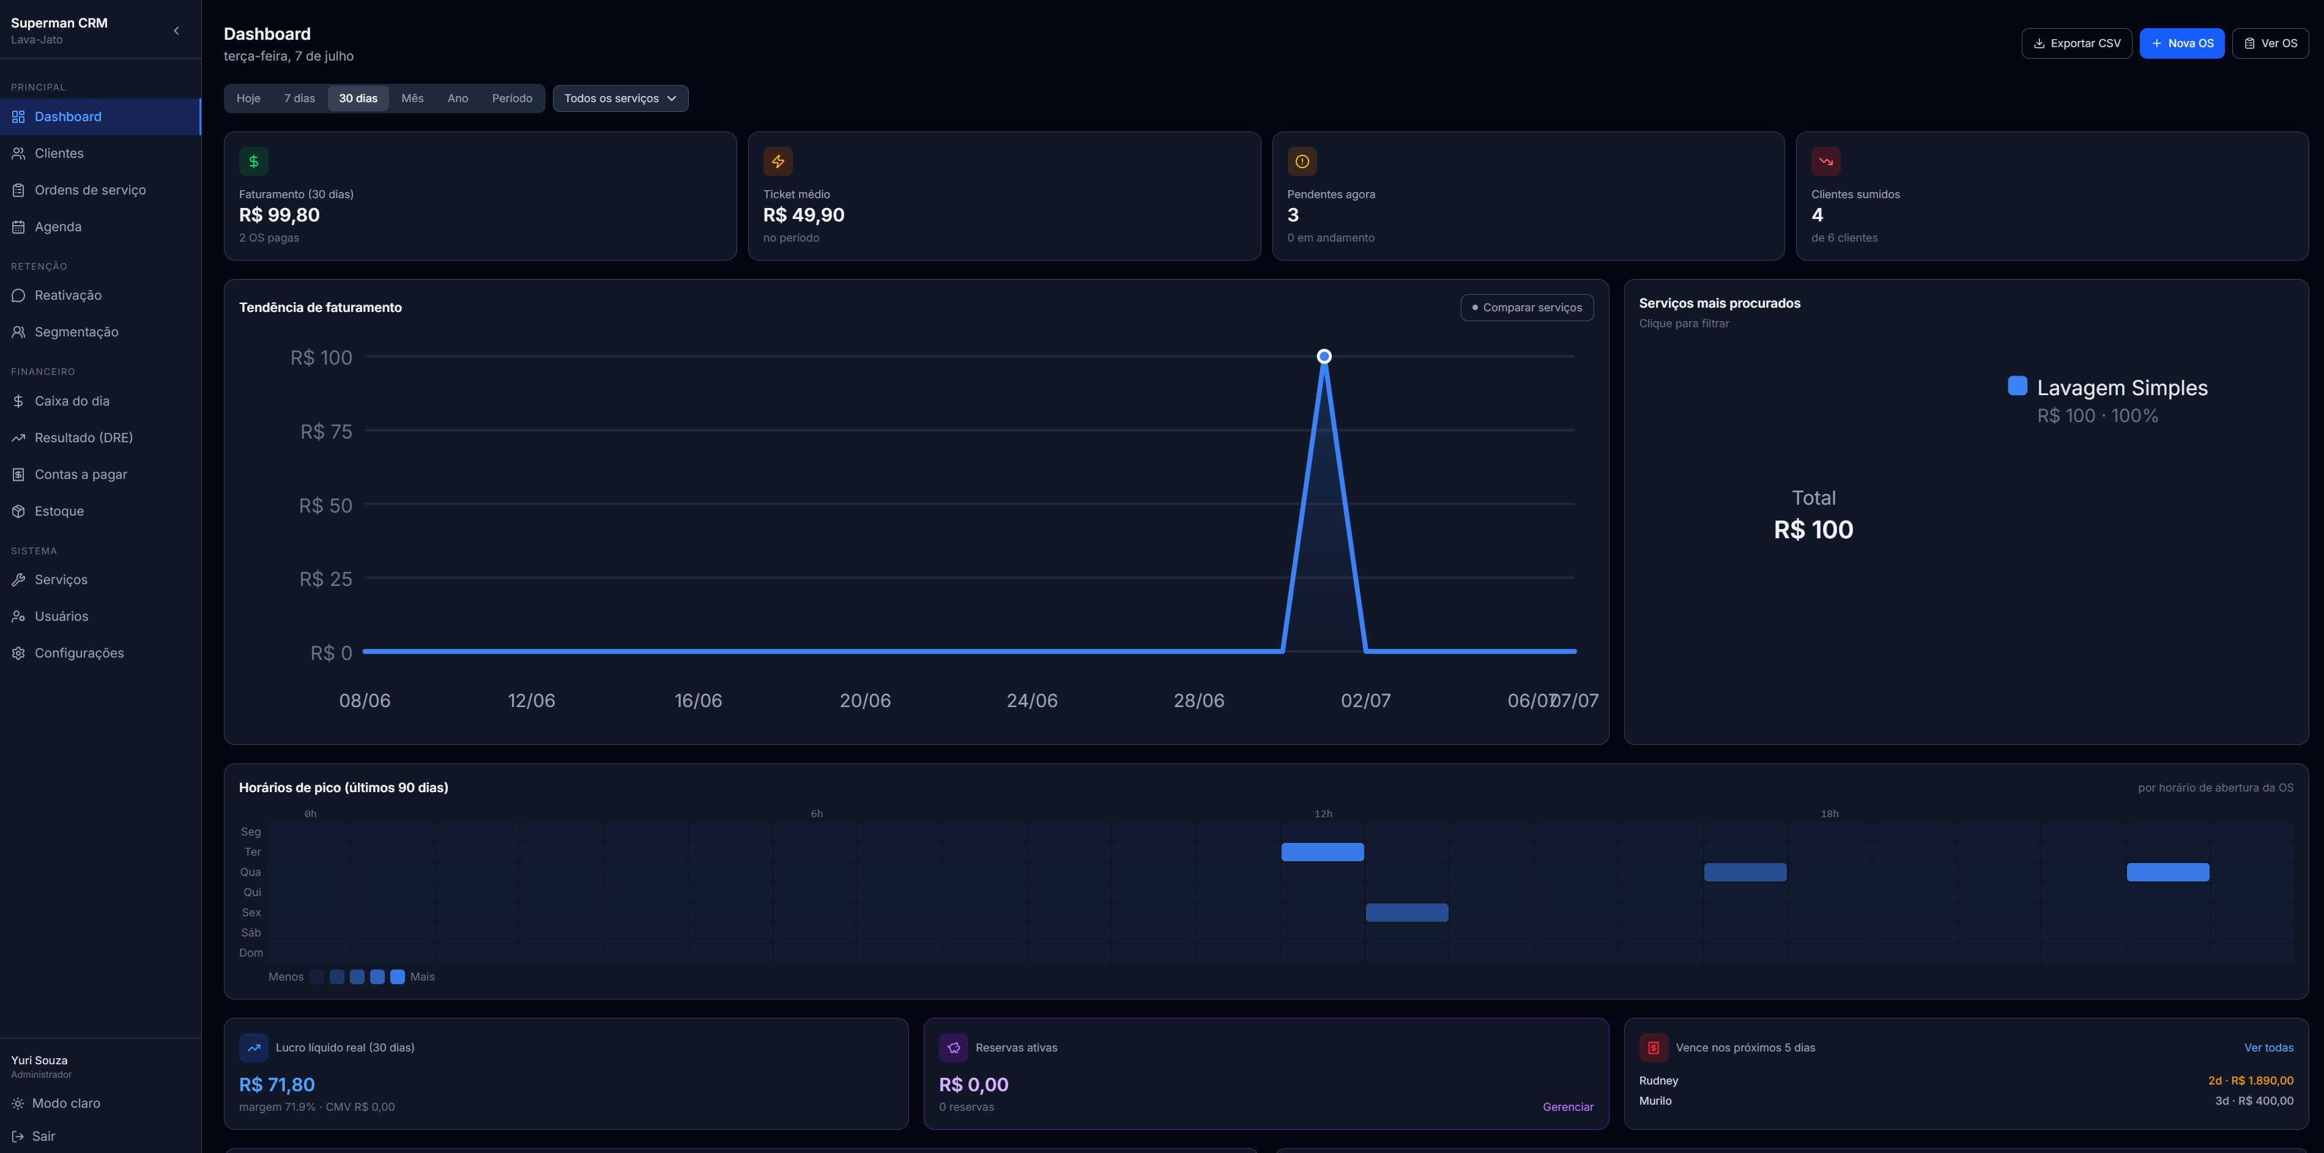Open Serviços wrench icon in sidebar

pos(18,579)
